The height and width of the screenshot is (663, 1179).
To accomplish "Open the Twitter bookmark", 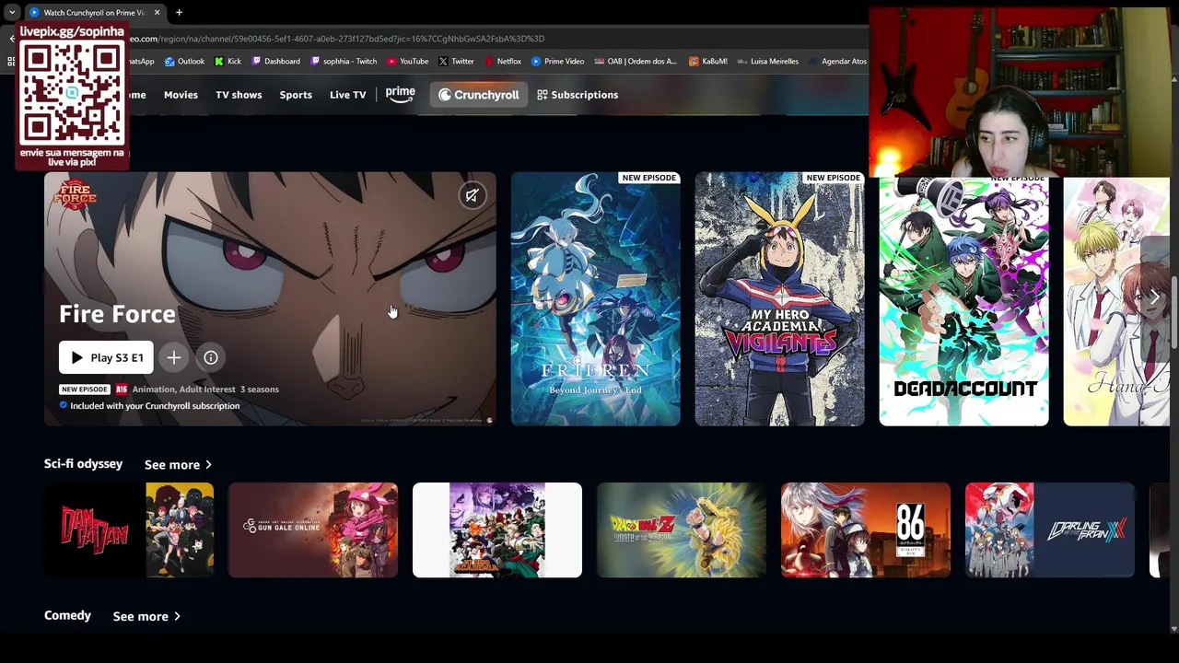I will click(x=456, y=62).
